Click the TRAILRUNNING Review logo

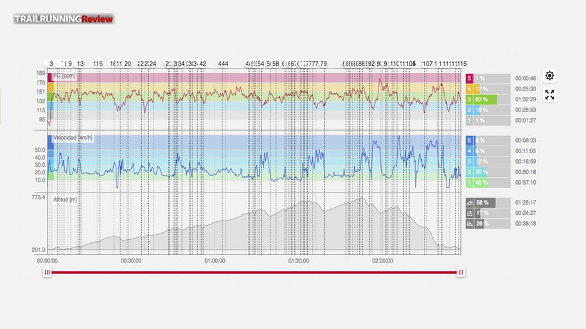point(64,19)
